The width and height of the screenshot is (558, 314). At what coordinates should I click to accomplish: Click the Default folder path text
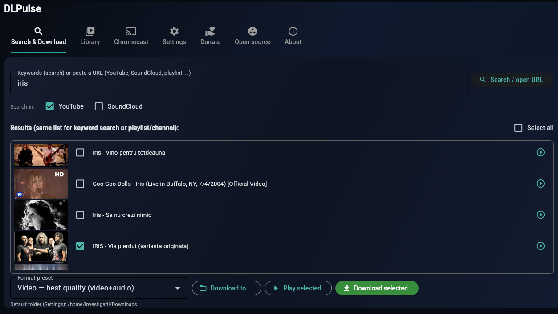click(x=73, y=304)
